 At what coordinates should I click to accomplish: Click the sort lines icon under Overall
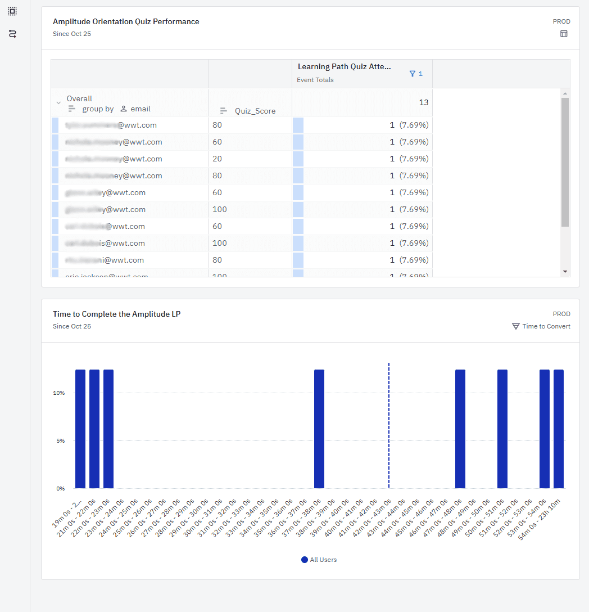[73, 109]
